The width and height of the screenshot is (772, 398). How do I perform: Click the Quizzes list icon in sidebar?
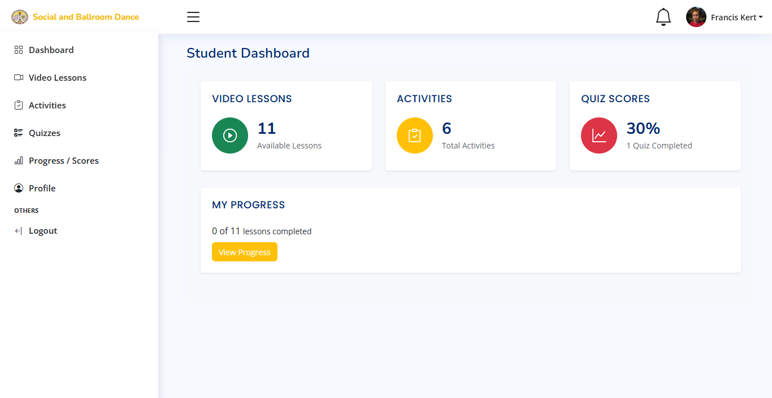[19, 133]
